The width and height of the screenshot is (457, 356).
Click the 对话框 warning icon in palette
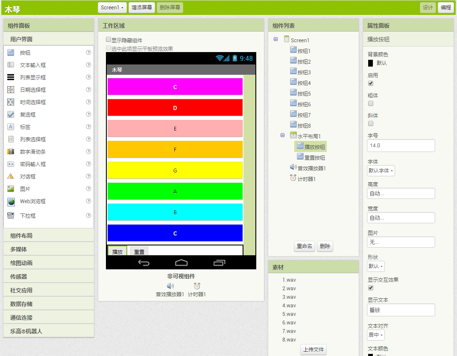pos(11,176)
